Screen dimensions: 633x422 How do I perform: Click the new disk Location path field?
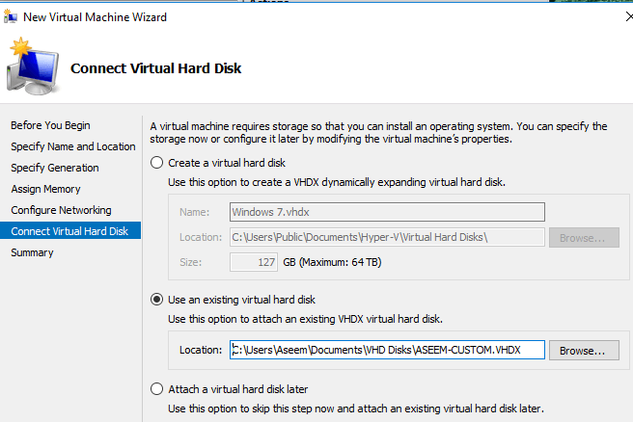[387, 237]
